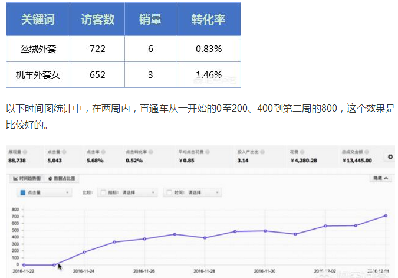Image resolution: width=398 pixels, height=278 pixels.
Task: Switch to 时间趋势图 tab
Action: (27, 178)
